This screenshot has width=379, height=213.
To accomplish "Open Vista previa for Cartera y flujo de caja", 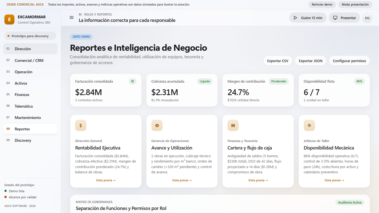I will click(x=258, y=180).
